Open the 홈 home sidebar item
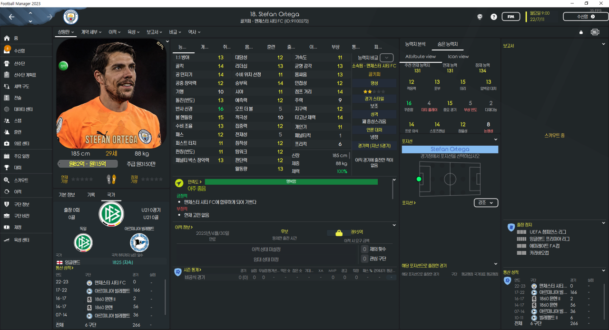The height and width of the screenshot is (330, 609). 16,38
